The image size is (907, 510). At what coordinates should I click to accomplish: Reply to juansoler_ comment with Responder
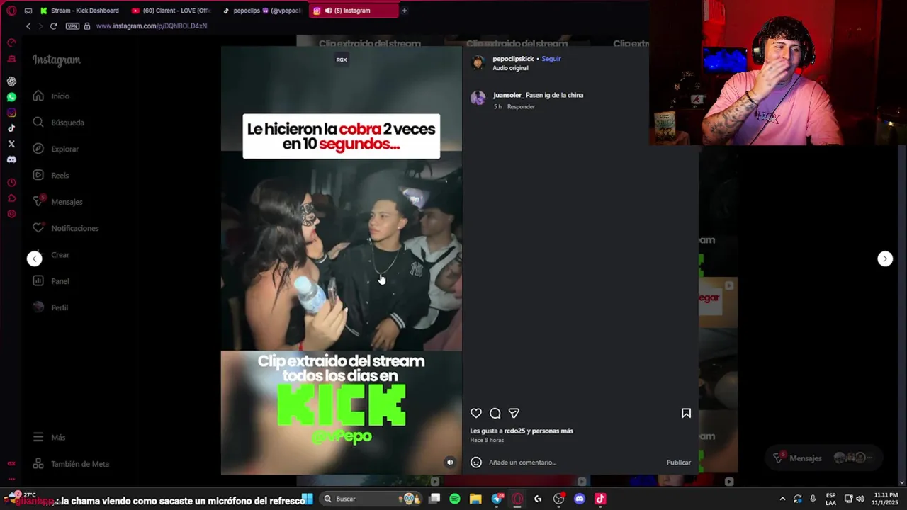(x=521, y=106)
